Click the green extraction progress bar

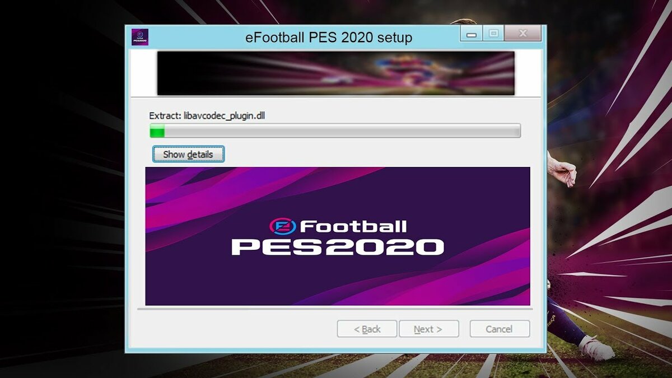[x=334, y=131]
